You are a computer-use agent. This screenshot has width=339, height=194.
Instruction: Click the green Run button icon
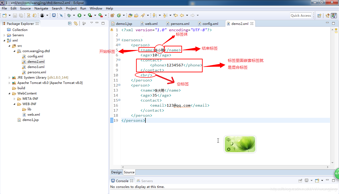tap(79, 15)
